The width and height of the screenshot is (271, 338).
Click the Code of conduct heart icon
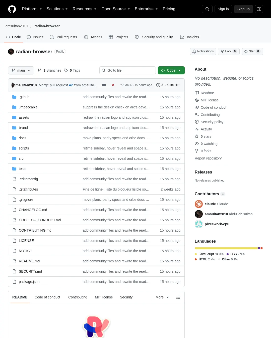tap(197, 107)
